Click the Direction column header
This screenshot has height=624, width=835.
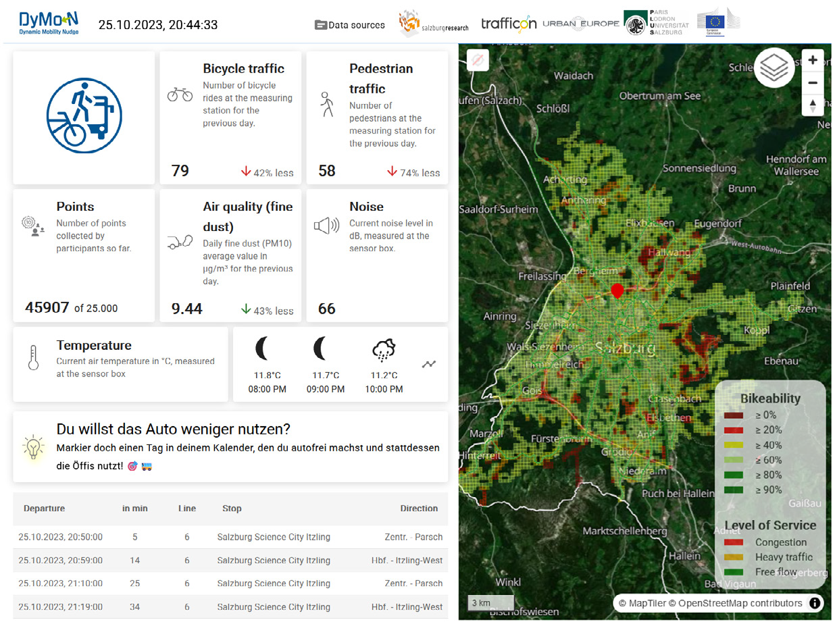coord(419,509)
